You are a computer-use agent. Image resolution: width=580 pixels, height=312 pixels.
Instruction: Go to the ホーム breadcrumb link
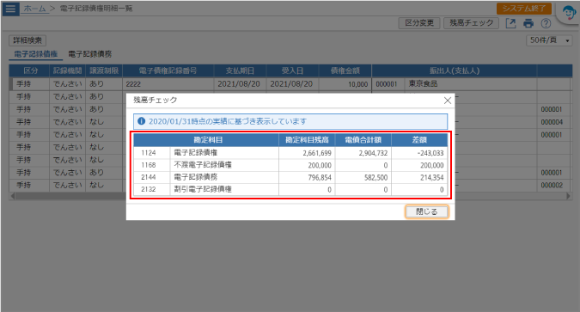click(x=34, y=9)
